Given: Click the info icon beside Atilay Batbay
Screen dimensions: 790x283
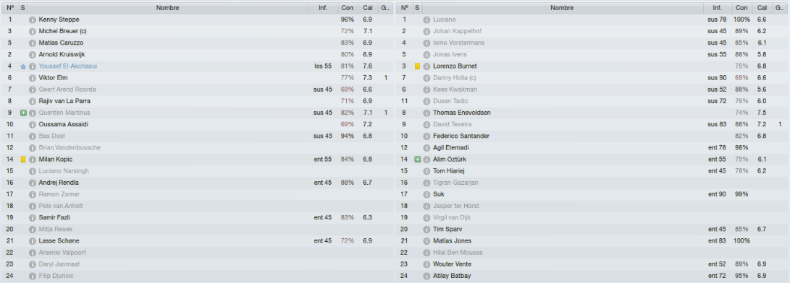Looking at the screenshot, I should point(426,276).
